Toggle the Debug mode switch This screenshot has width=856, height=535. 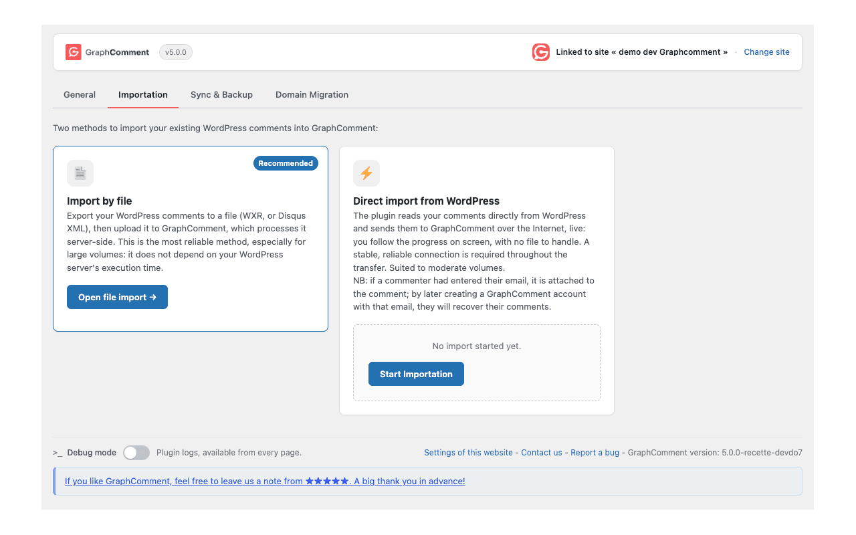pyautogui.click(x=136, y=453)
